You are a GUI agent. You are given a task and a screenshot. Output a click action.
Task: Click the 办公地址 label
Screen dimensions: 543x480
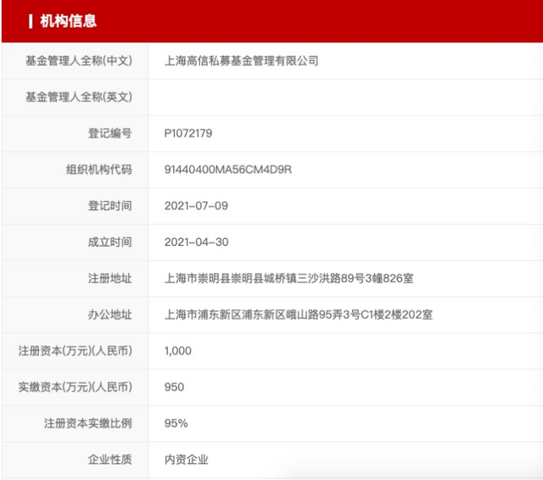[109, 315]
